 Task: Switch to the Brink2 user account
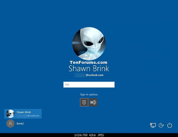click(15, 124)
